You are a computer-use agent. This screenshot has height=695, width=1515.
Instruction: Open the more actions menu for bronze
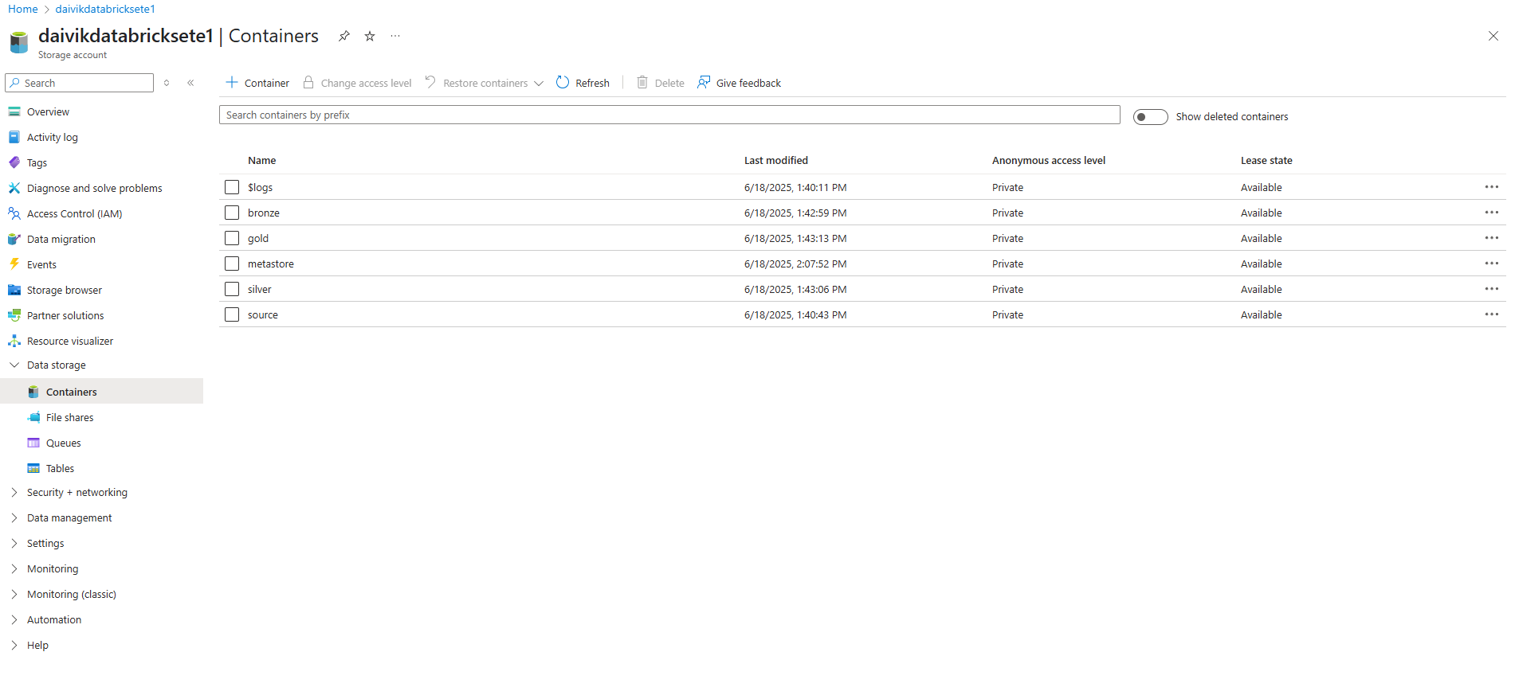1492,213
